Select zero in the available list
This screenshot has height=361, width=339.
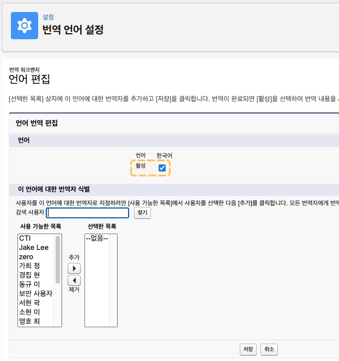pos(36,256)
